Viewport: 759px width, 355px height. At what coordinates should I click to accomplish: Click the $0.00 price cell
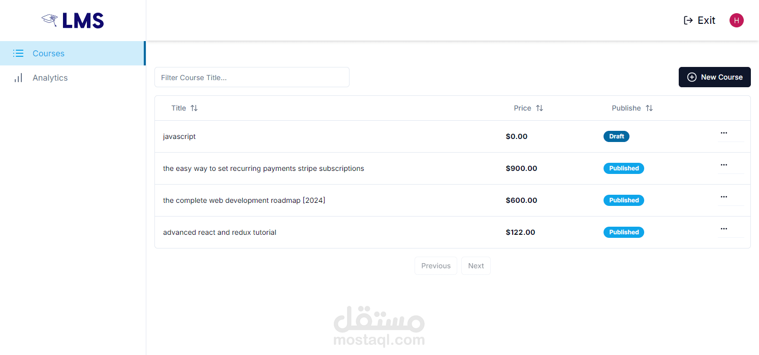click(x=517, y=136)
